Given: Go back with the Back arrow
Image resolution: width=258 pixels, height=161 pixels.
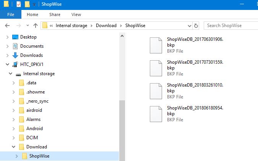Looking at the screenshot, I should coord(7,26).
